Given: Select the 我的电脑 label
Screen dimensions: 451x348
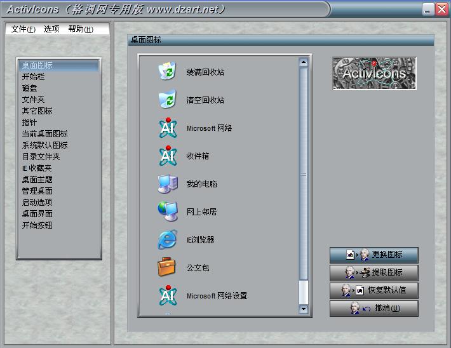Looking at the screenshot, I should tap(201, 184).
